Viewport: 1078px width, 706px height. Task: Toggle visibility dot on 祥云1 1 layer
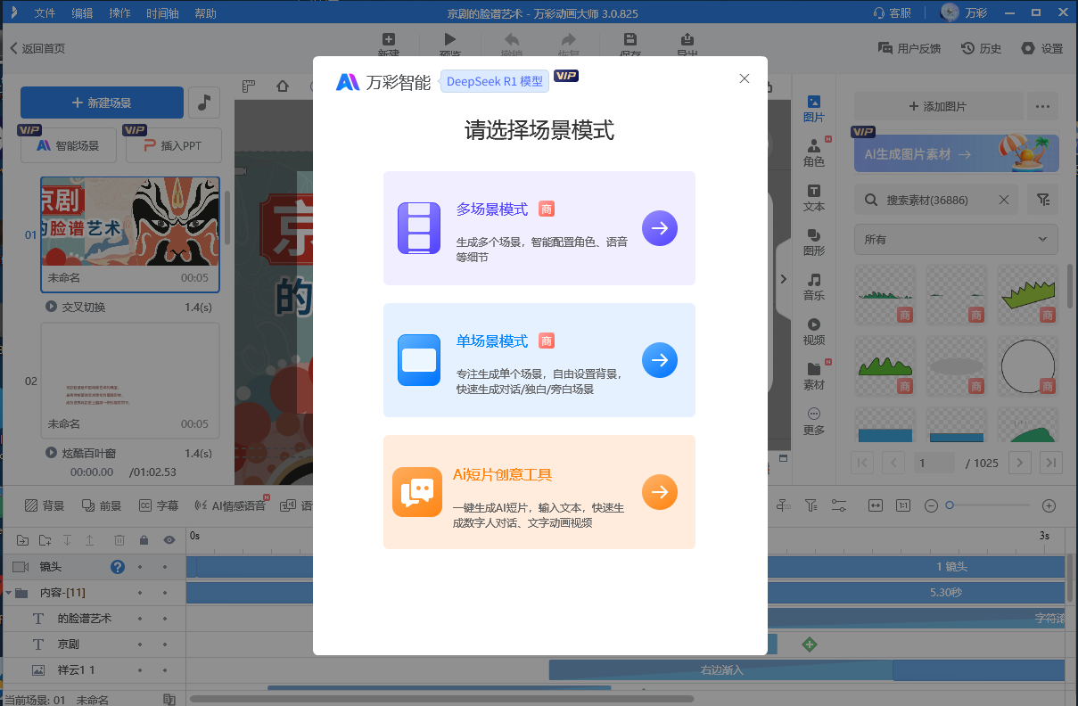(165, 669)
